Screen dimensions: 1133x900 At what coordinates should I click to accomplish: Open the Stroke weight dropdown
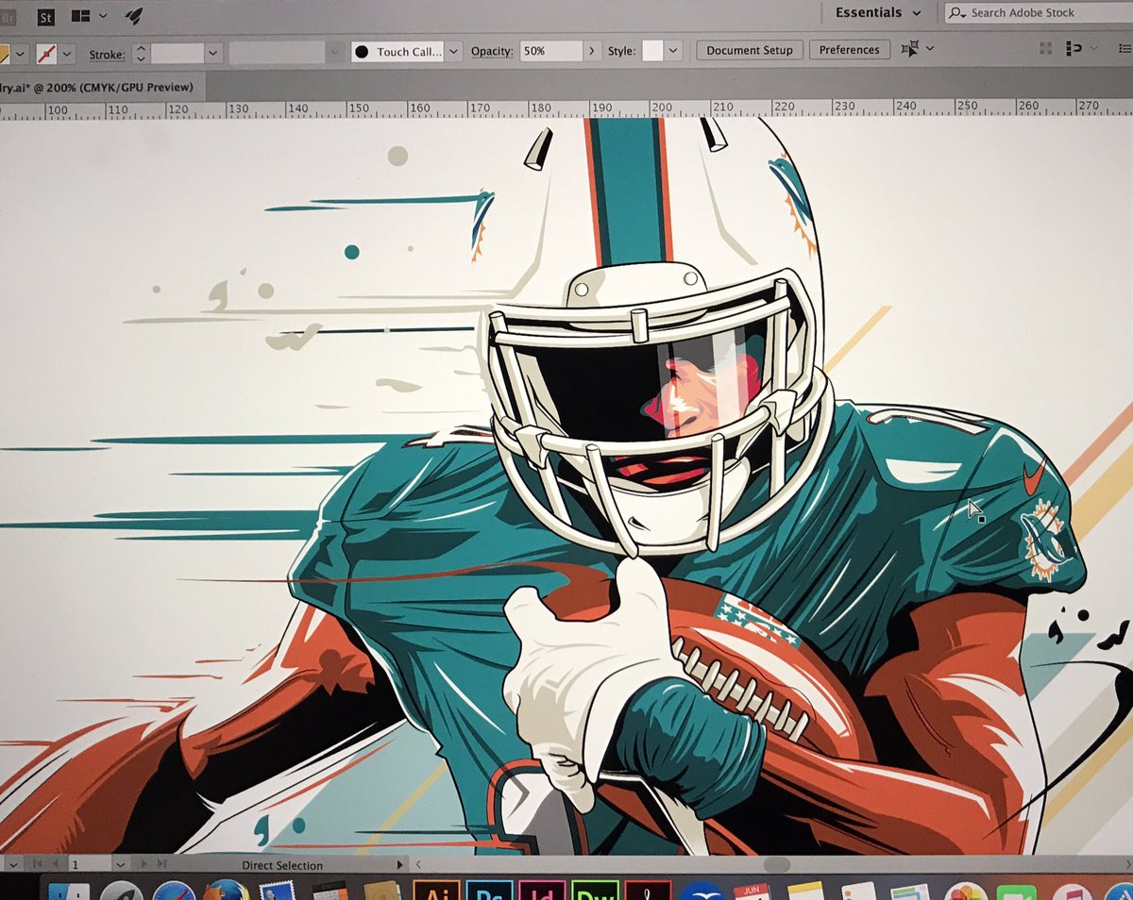212,53
